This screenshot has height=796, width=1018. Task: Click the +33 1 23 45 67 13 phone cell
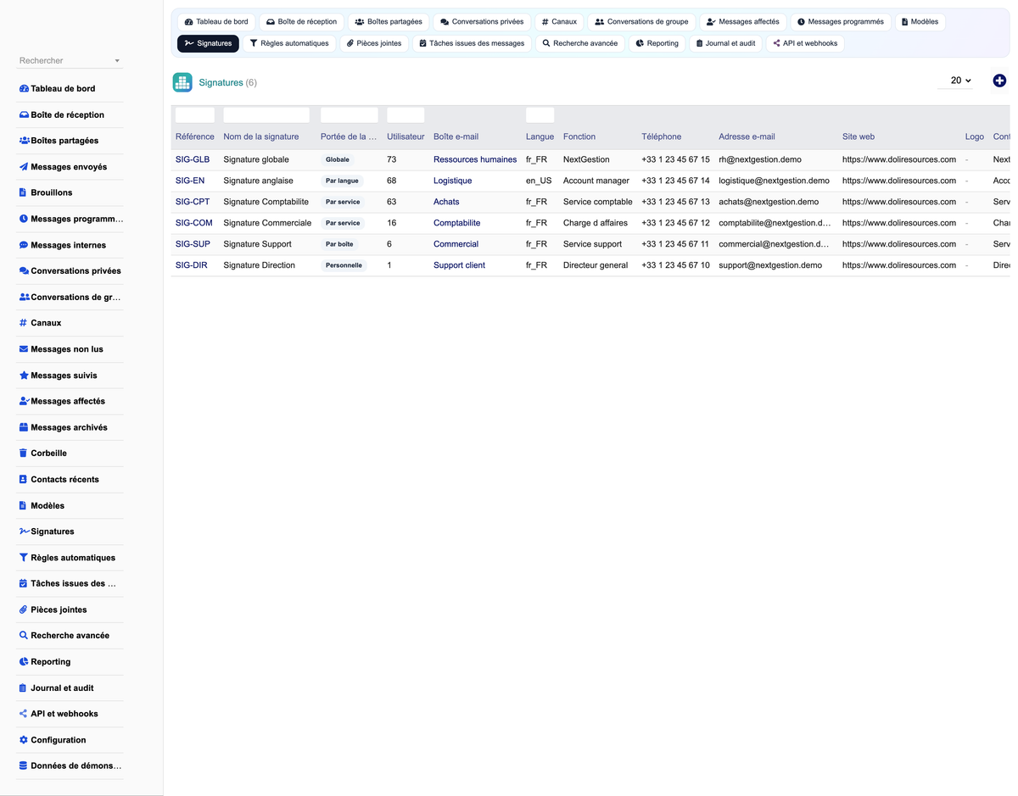pos(675,202)
